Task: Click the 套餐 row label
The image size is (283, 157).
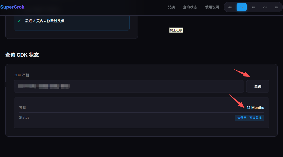Action: (x=22, y=108)
